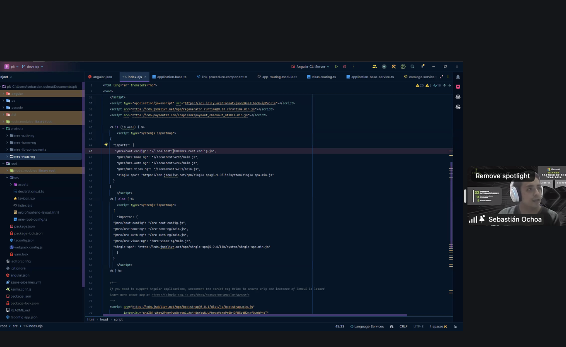Image resolution: width=566 pixels, height=347 pixels.
Task: Change the CRLF line separator
Action: point(403,326)
